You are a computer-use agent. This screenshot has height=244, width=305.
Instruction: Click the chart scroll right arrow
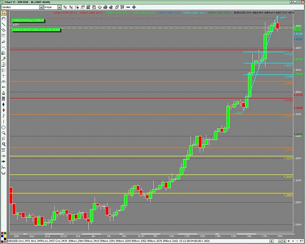284,241
